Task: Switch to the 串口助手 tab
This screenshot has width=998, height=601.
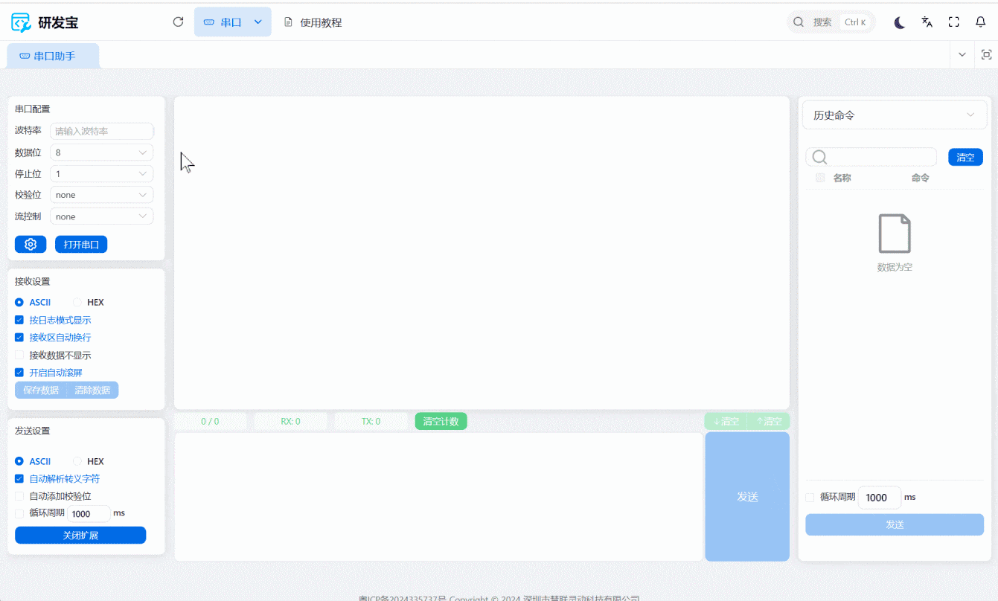Action: (53, 55)
